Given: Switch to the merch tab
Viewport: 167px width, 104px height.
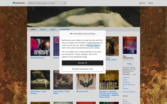Looking at the screenshot, I should click(x=43, y=29).
